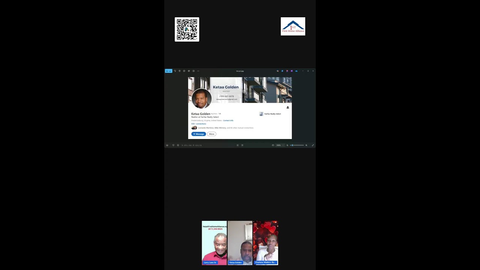Click the zoom in magnifier icon
Image resolution: width=480 pixels, height=270 pixels.
coord(306,145)
